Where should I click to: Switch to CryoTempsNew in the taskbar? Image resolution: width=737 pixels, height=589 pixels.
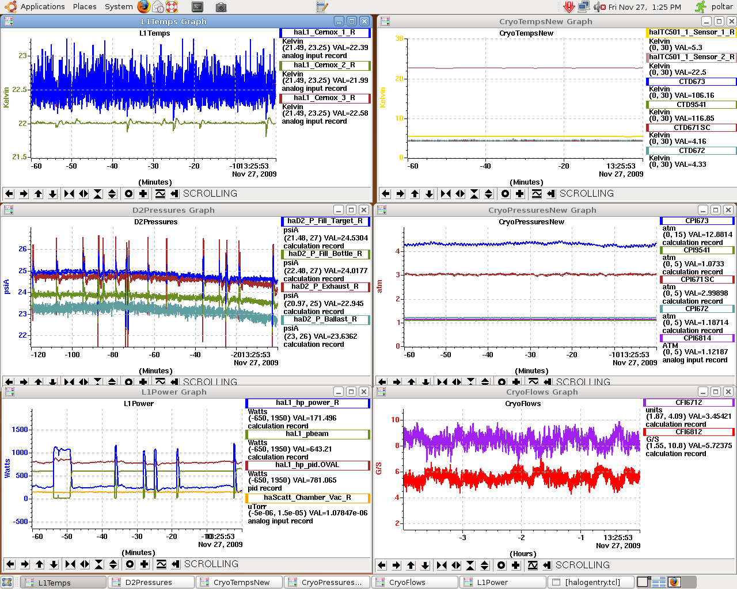click(x=239, y=582)
